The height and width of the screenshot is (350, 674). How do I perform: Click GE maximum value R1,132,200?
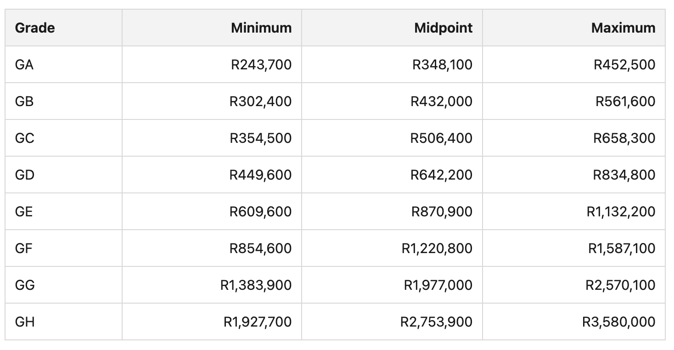[621, 212]
